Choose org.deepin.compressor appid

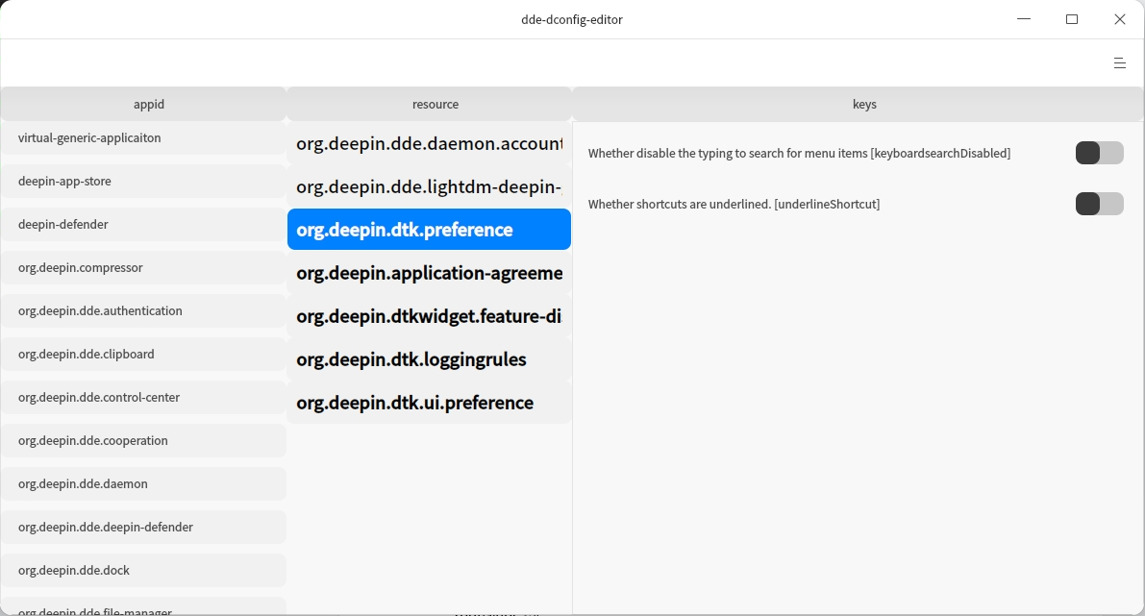(143, 267)
